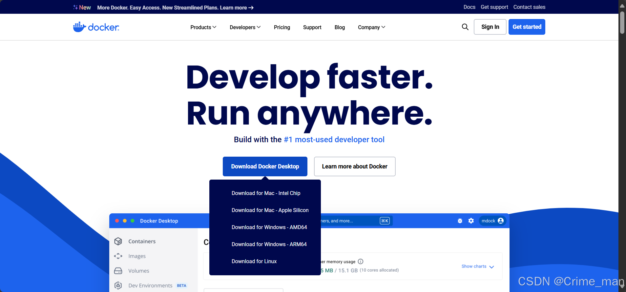Screen dimensions: 626x292
Task: Click the memory usage info icon
Action: (361, 262)
